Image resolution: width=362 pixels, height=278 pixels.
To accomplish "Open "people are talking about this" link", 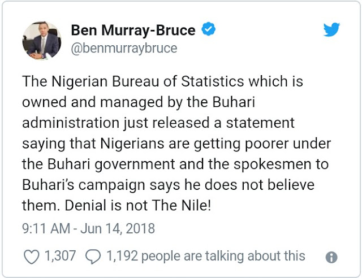I will click(222, 256).
